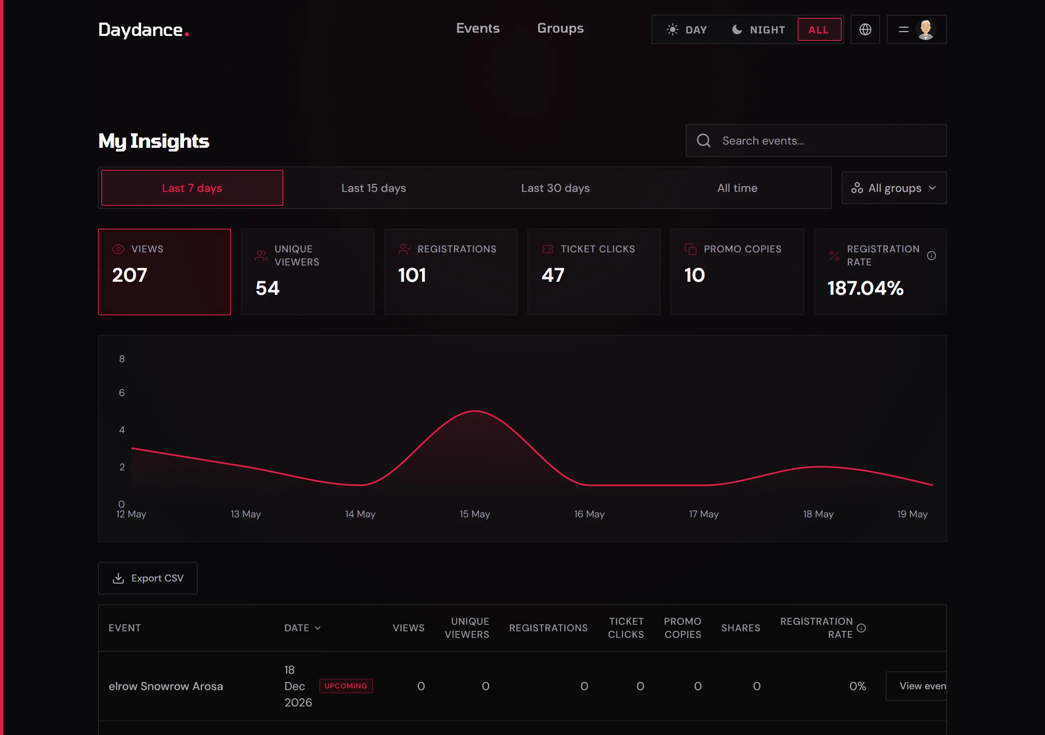Select the Registration Rate metric card
Viewport: 1045px width, 735px height.
(x=880, y=272)
